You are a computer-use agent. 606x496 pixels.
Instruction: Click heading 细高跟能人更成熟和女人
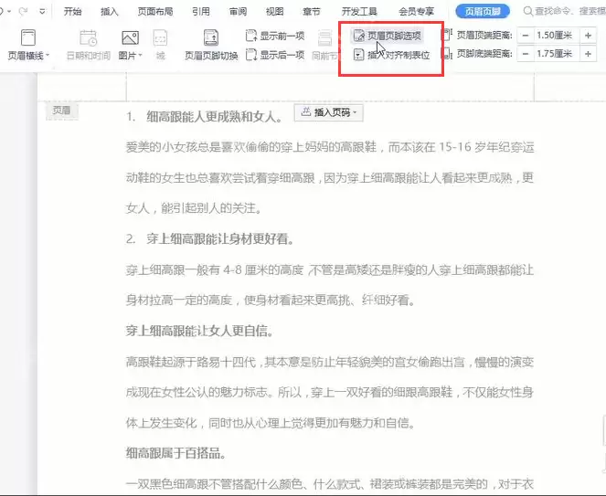(215, 117)
